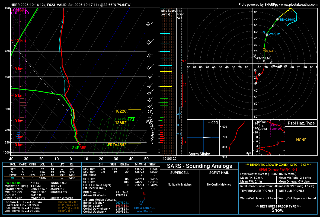Click the CINH column header
The image size is (320, 217).
click(33, 165)
